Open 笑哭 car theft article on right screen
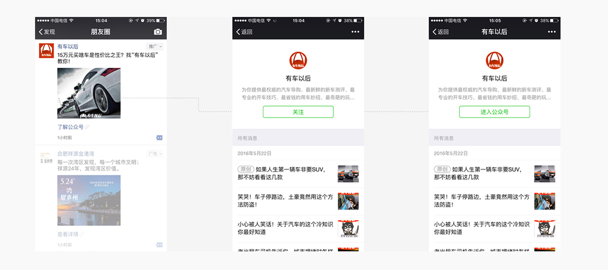608x270 pixels. [494, 201]
